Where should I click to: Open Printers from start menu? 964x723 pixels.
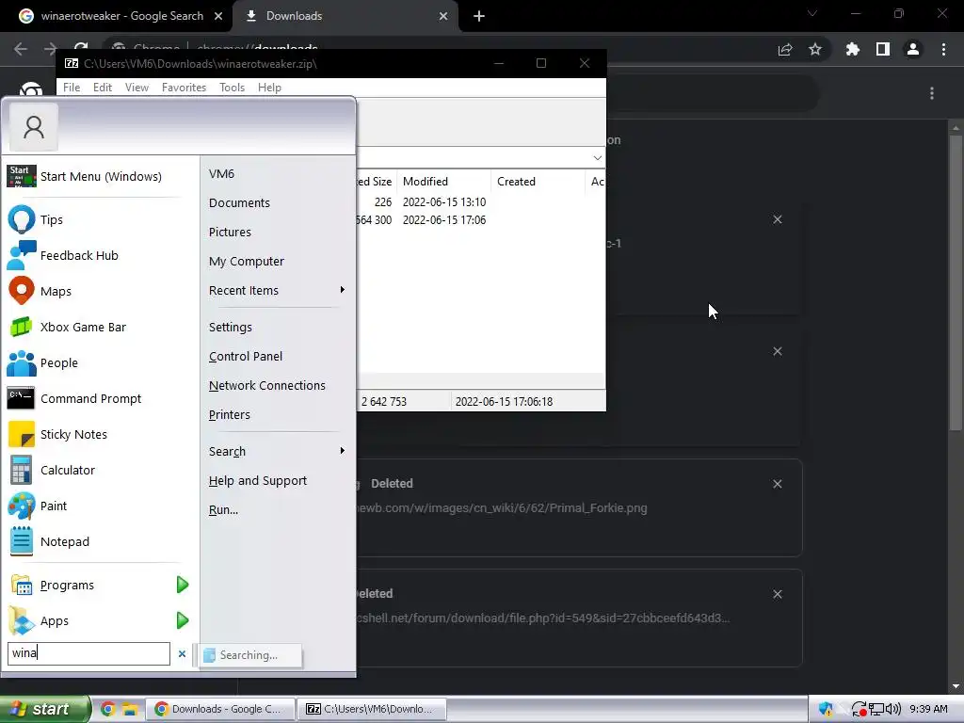[x=230, y=414]
